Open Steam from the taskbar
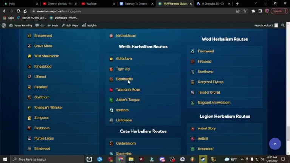The image size is (290, 163). pyautogui.click(x=203, y=159)
